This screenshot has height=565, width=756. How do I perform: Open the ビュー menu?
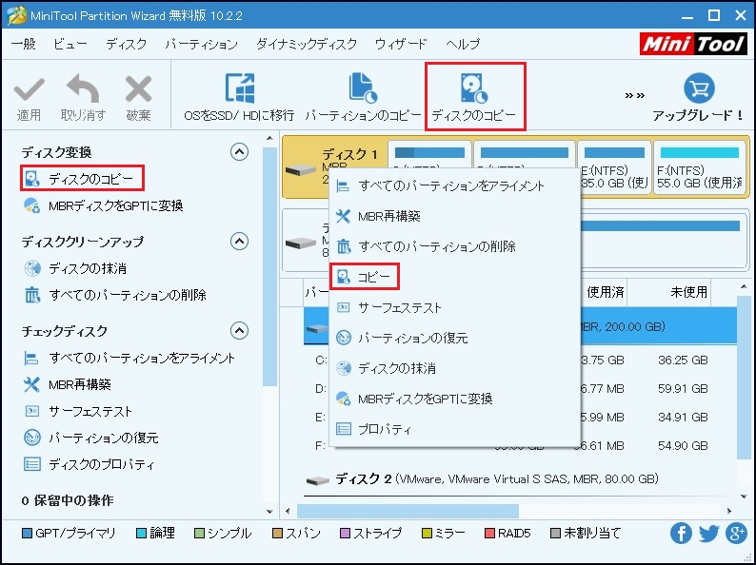pyautogui.click(x=70, y=44)
